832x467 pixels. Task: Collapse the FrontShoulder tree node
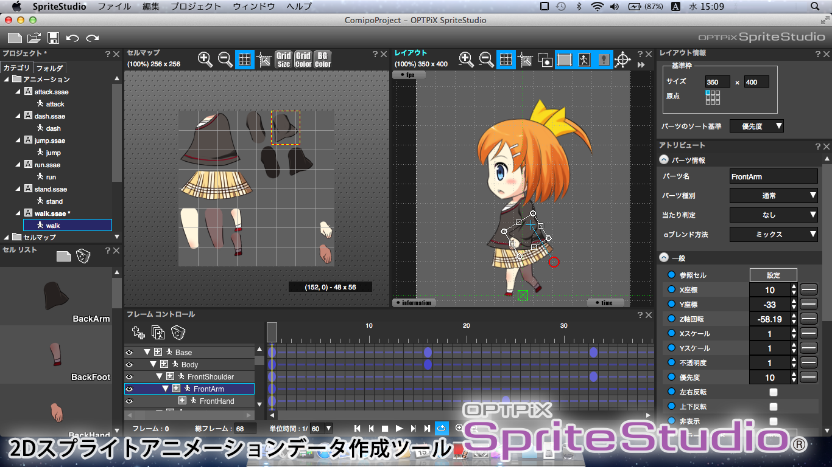click(159, 376)
